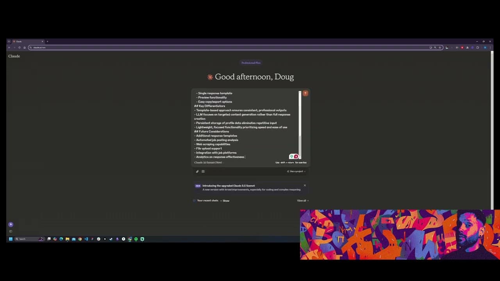Screen dimensions: 500x281
Task: Launch Visual Studio Code from the taskbar
Action: tap(86, 239)
